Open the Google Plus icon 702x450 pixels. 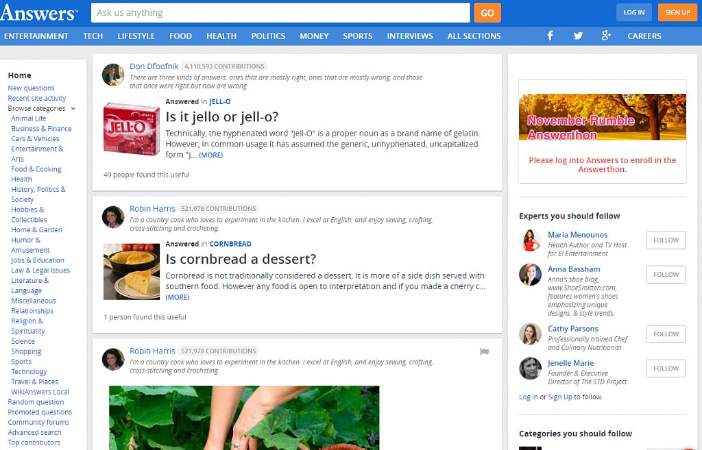click(x=606, y=36)
